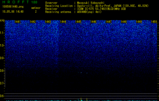Click the 1445 time marker
Screen dimensions: 159x101
[x=78, y=22]
